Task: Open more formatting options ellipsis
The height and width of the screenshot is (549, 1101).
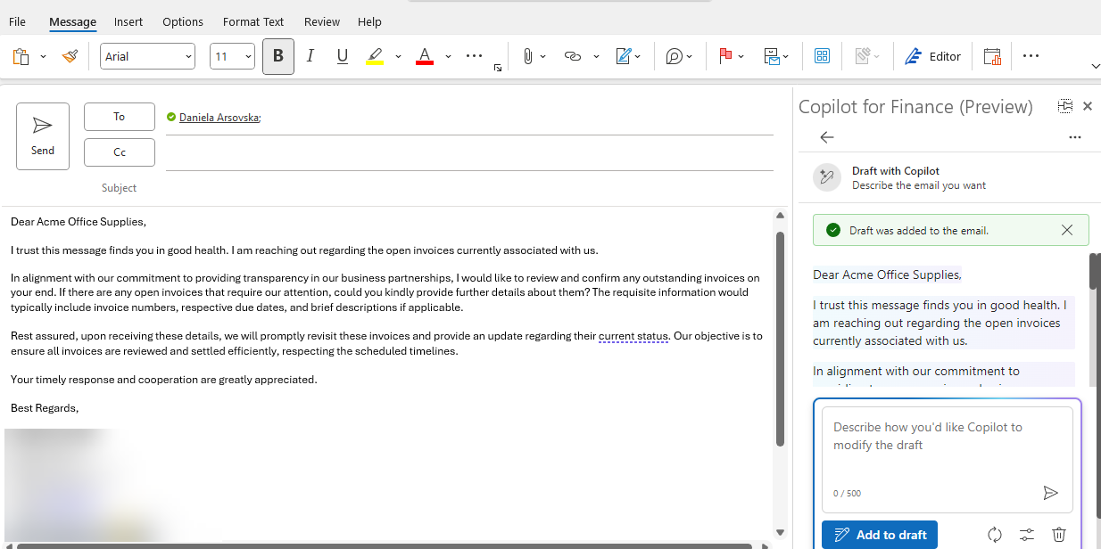Action: [475, 56]
